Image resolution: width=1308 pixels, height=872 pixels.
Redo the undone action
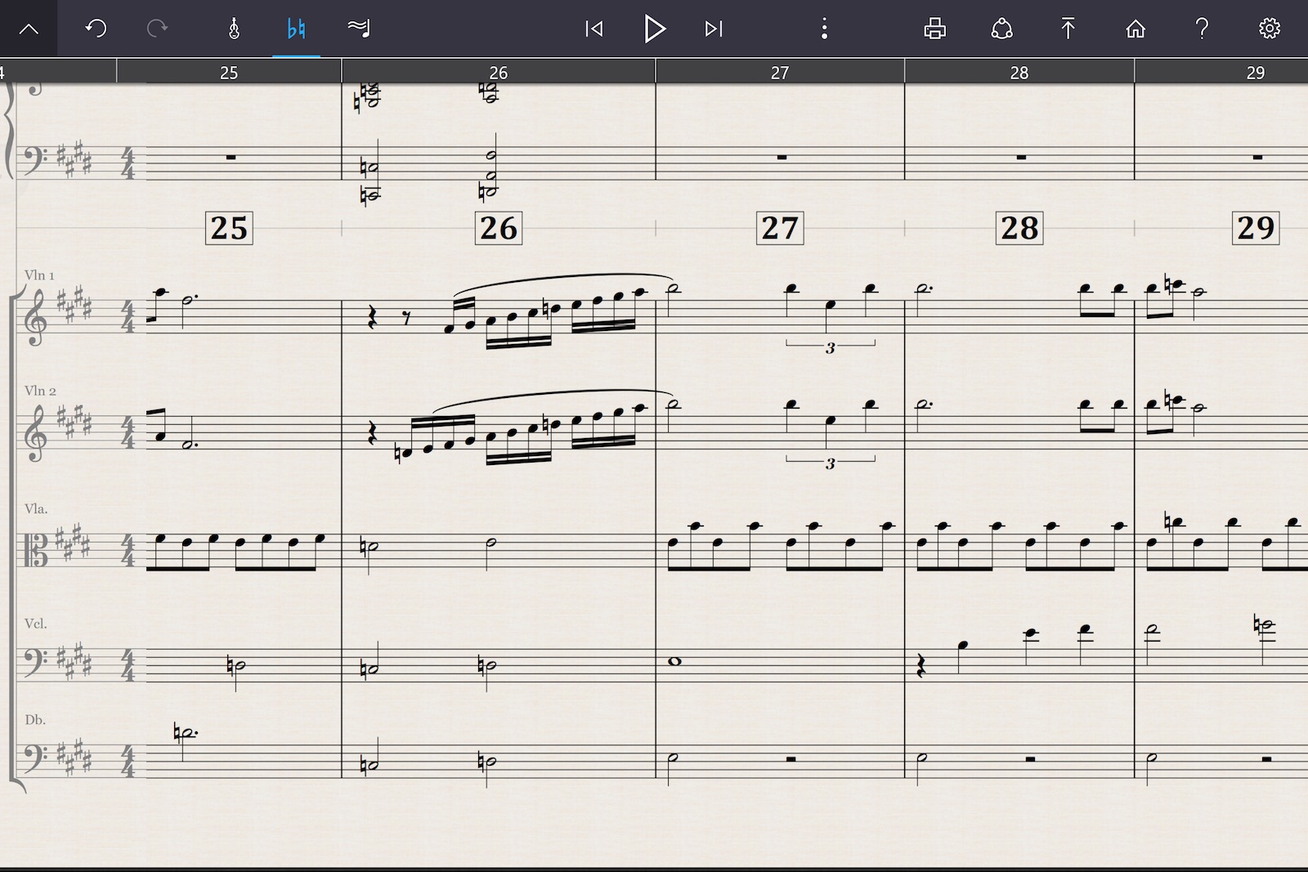(157, 29)
